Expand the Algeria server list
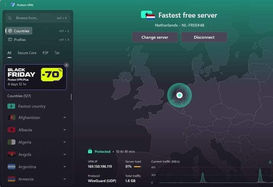The height and width of the screenshot is (187, 273). [65, 142]
